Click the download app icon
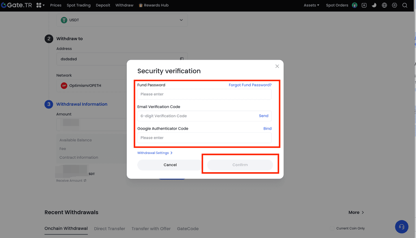Image resolution: width=416 pixels, height=238 pixels. (364, 5)
